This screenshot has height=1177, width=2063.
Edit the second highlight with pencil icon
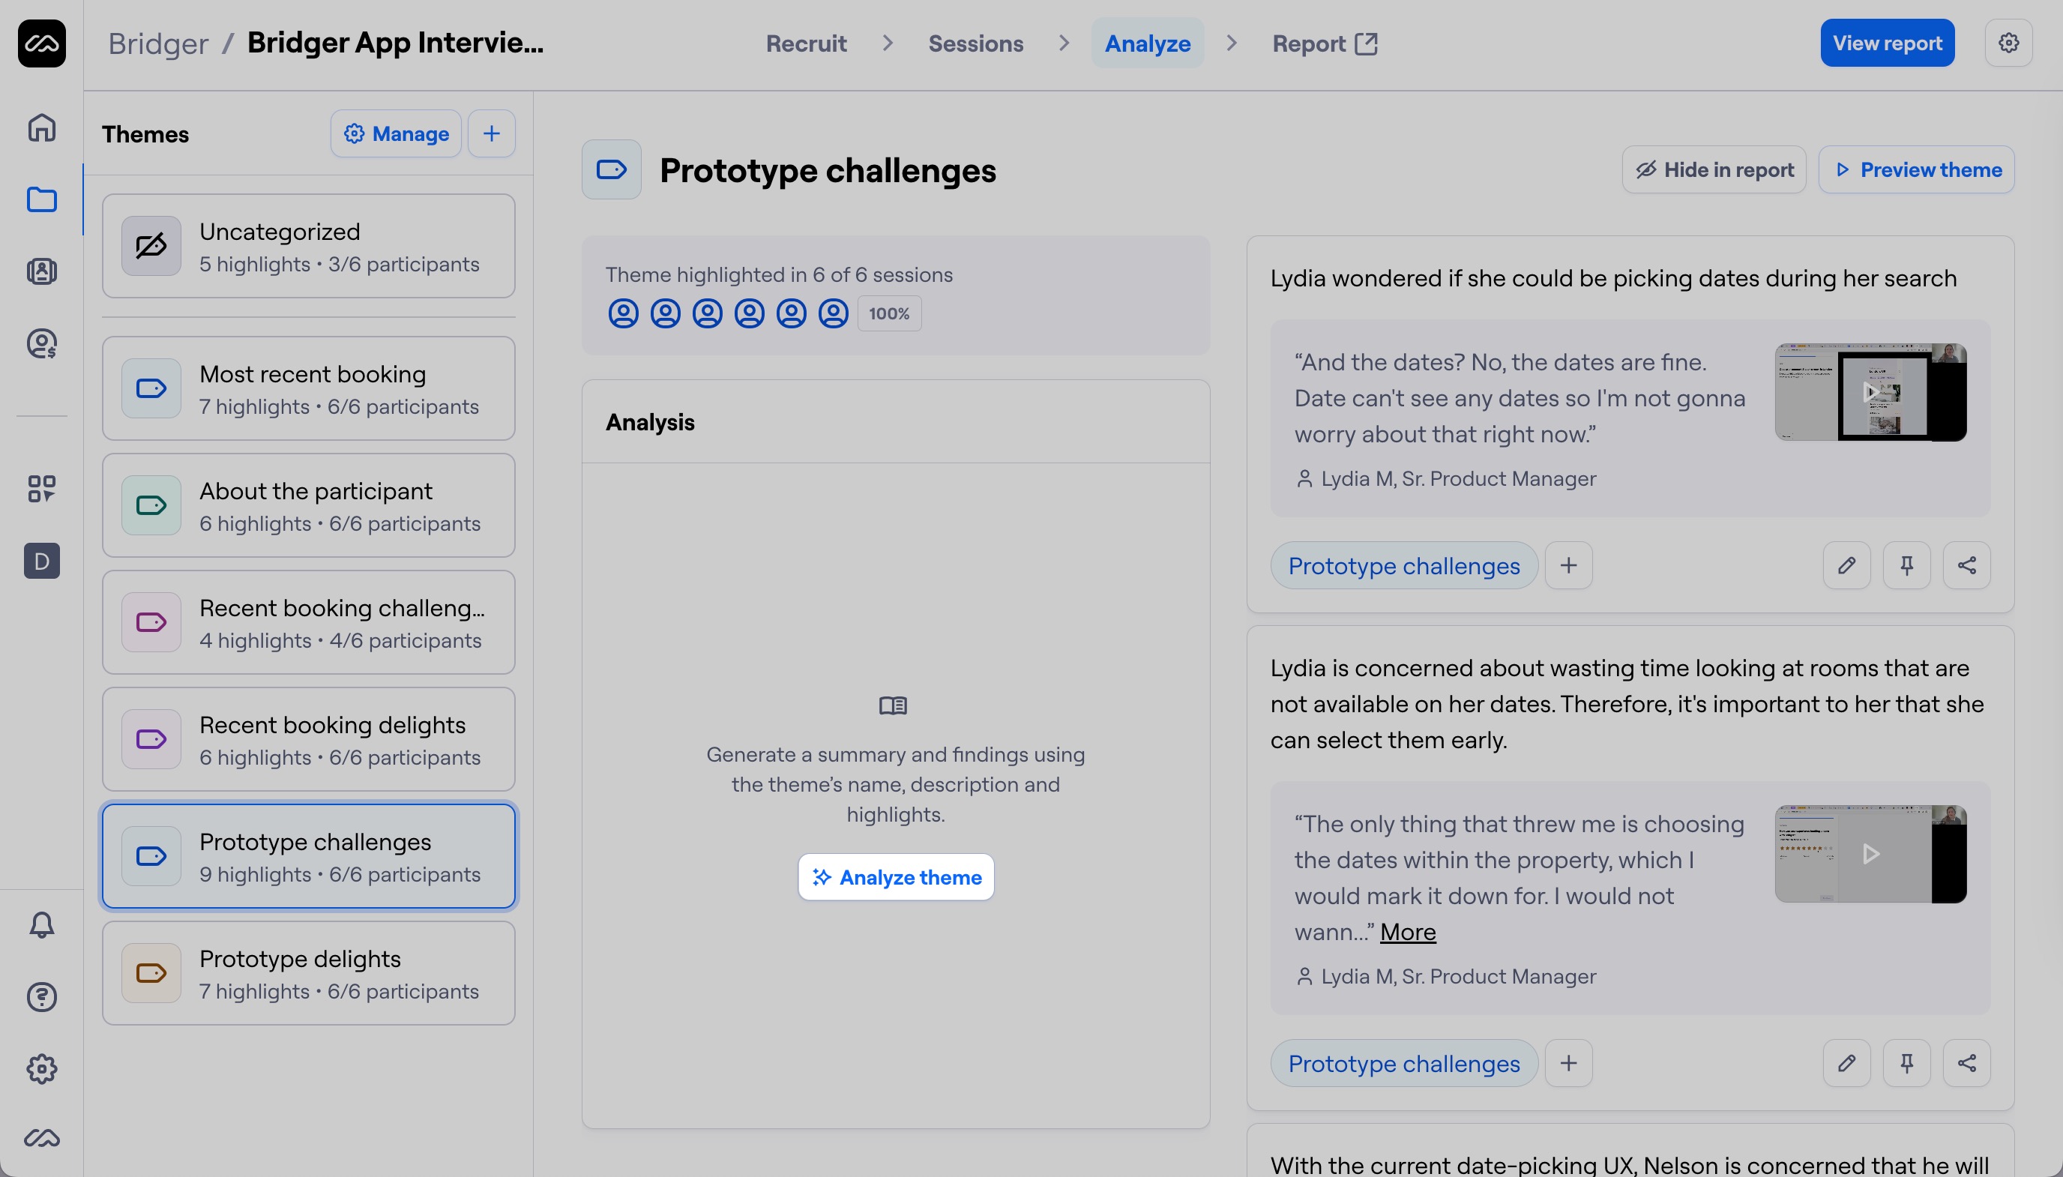pyautogui.click(x=1846, y=1063)
